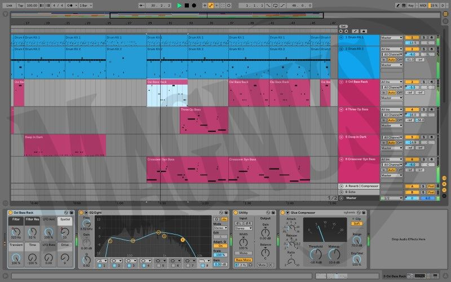Click the Arrangement Record button

(194, 5)
